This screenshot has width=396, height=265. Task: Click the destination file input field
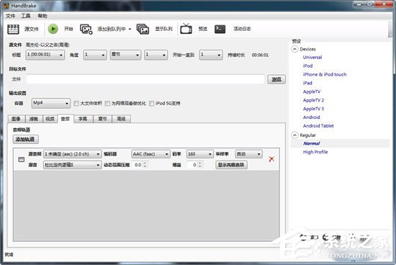click(145, 79)
